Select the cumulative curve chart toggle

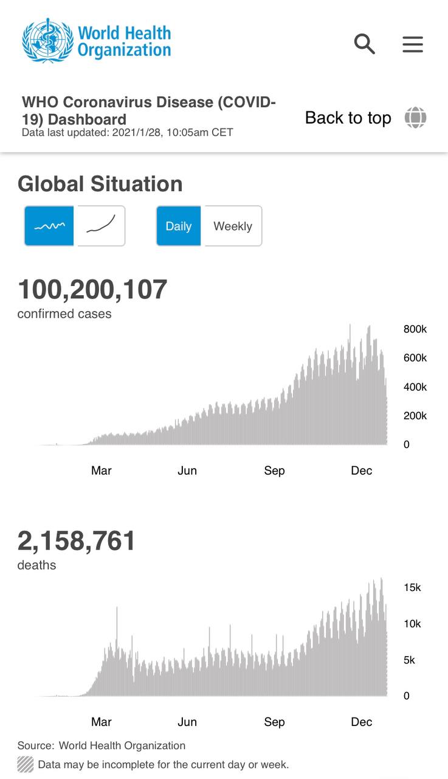coord(102,226)
